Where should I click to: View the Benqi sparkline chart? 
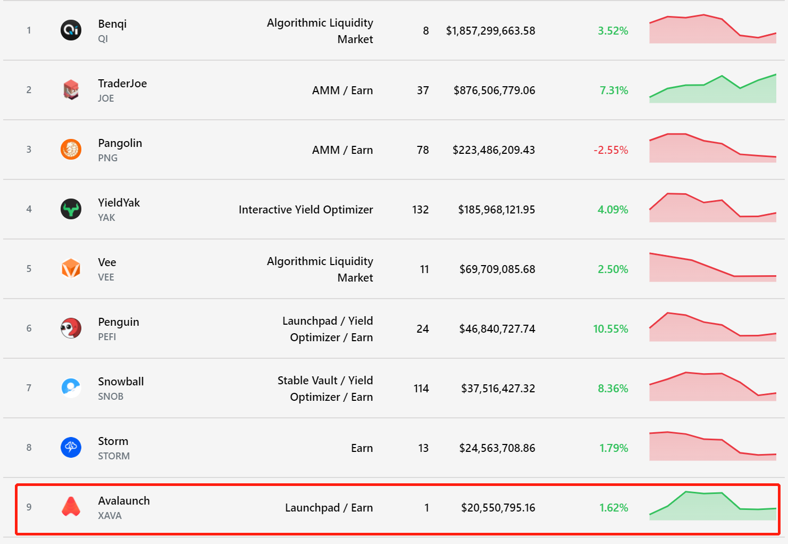(712, 29)
